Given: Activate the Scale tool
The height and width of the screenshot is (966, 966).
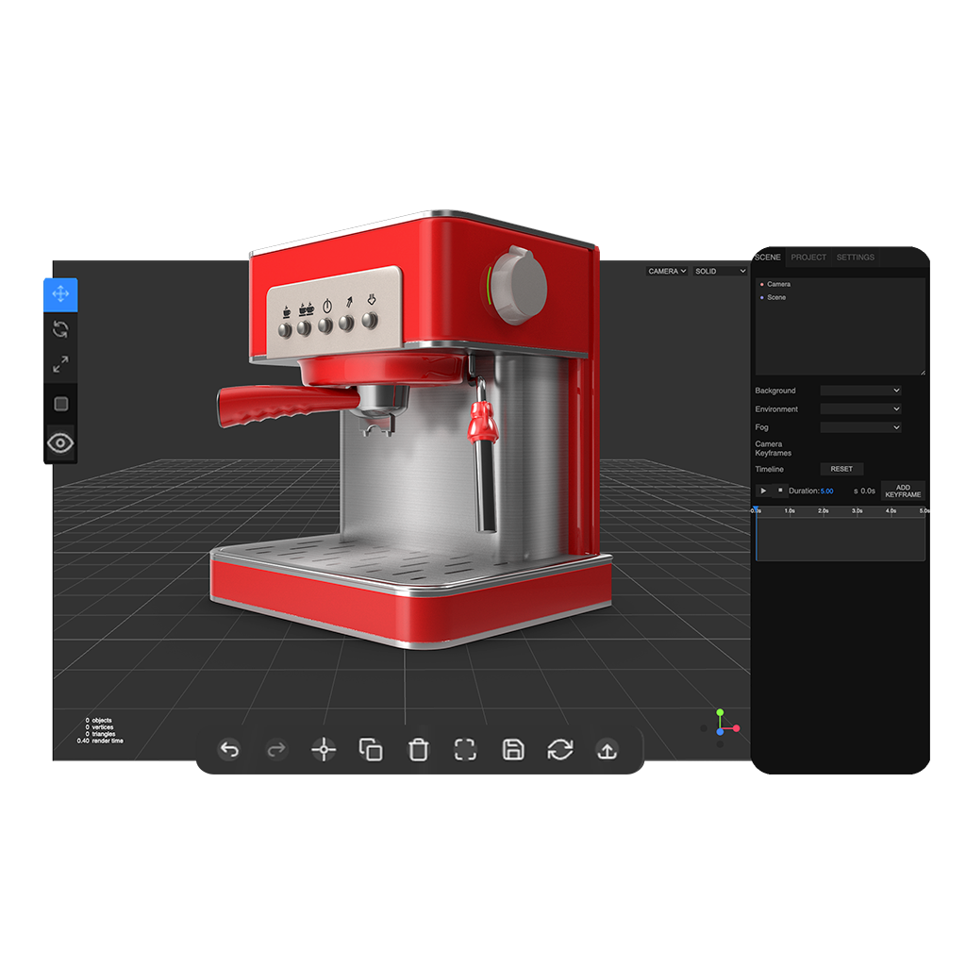Looking at the screenshot, I should pos(59,366).
